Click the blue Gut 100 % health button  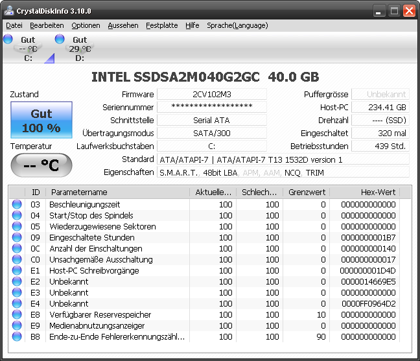[x=41, y=120]
